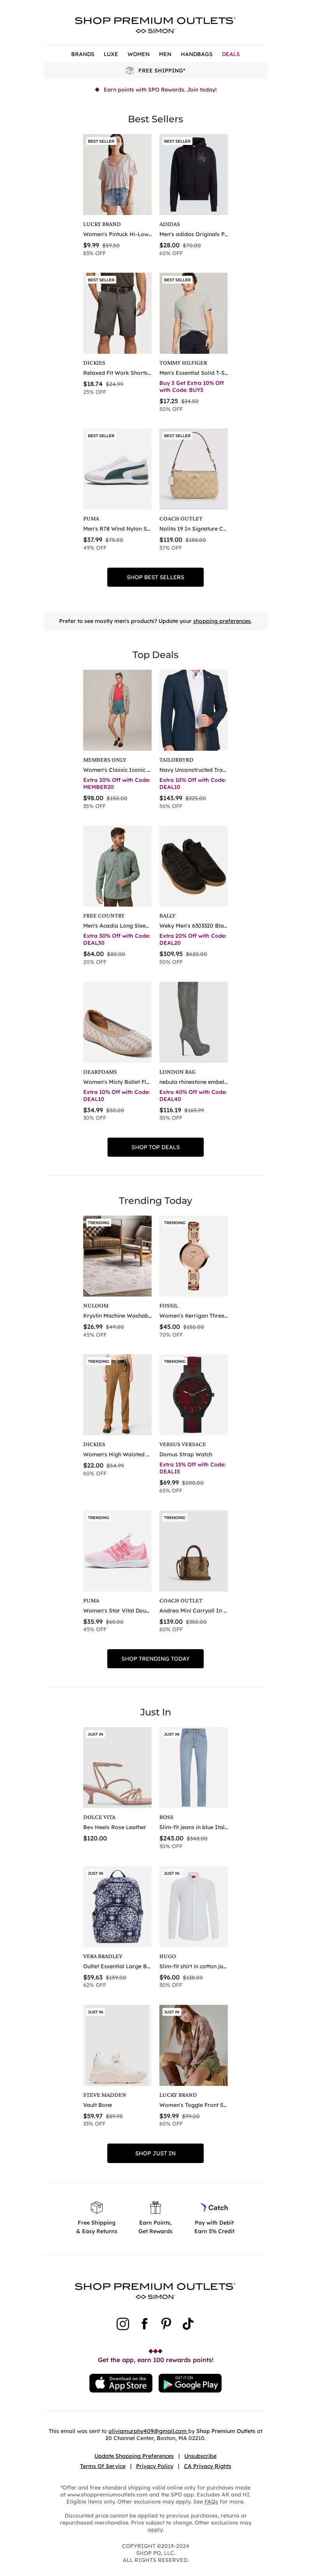Download the app from App Store badge
This screenshot has width=311, height=2576.
(x=121, y=2383)
